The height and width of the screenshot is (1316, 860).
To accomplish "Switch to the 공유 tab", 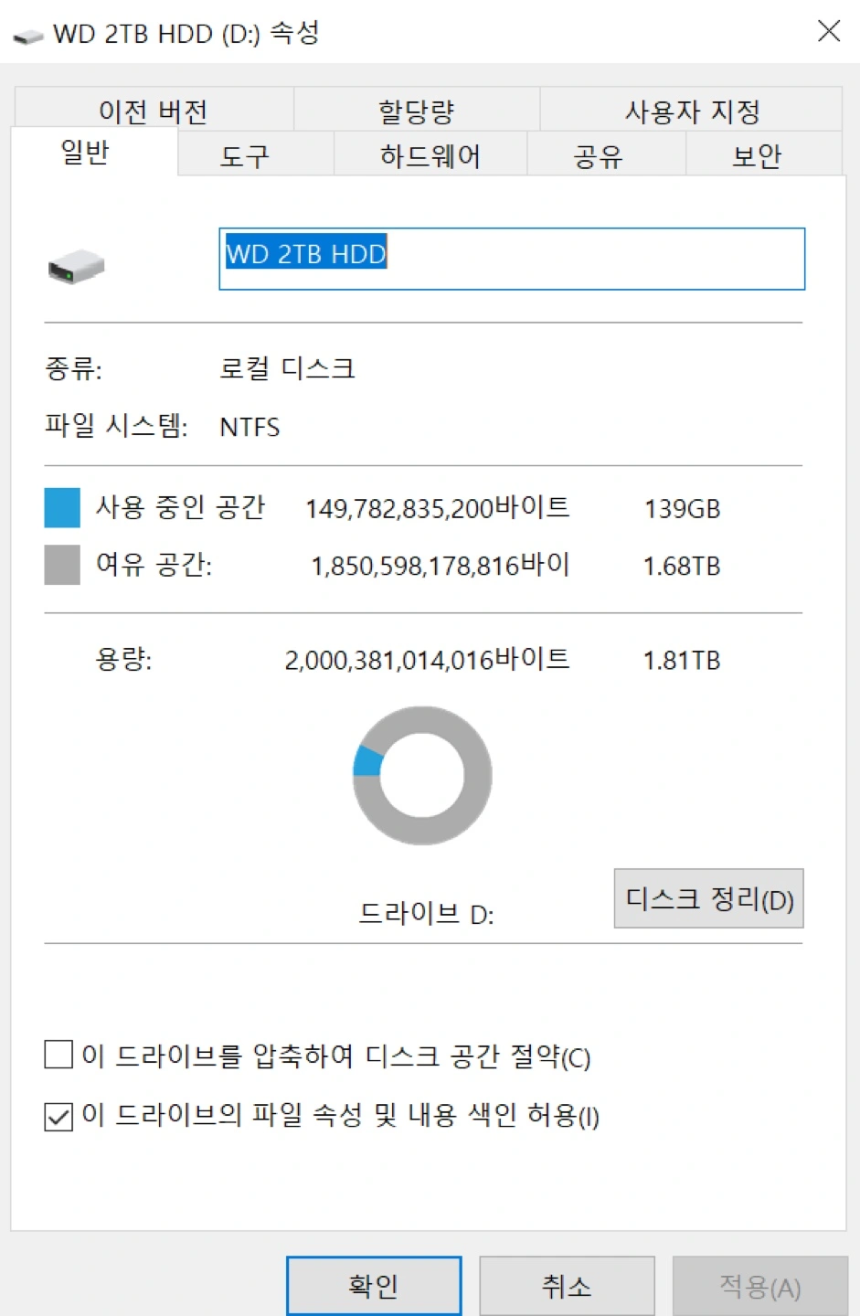I will click(x=598, y=155).
